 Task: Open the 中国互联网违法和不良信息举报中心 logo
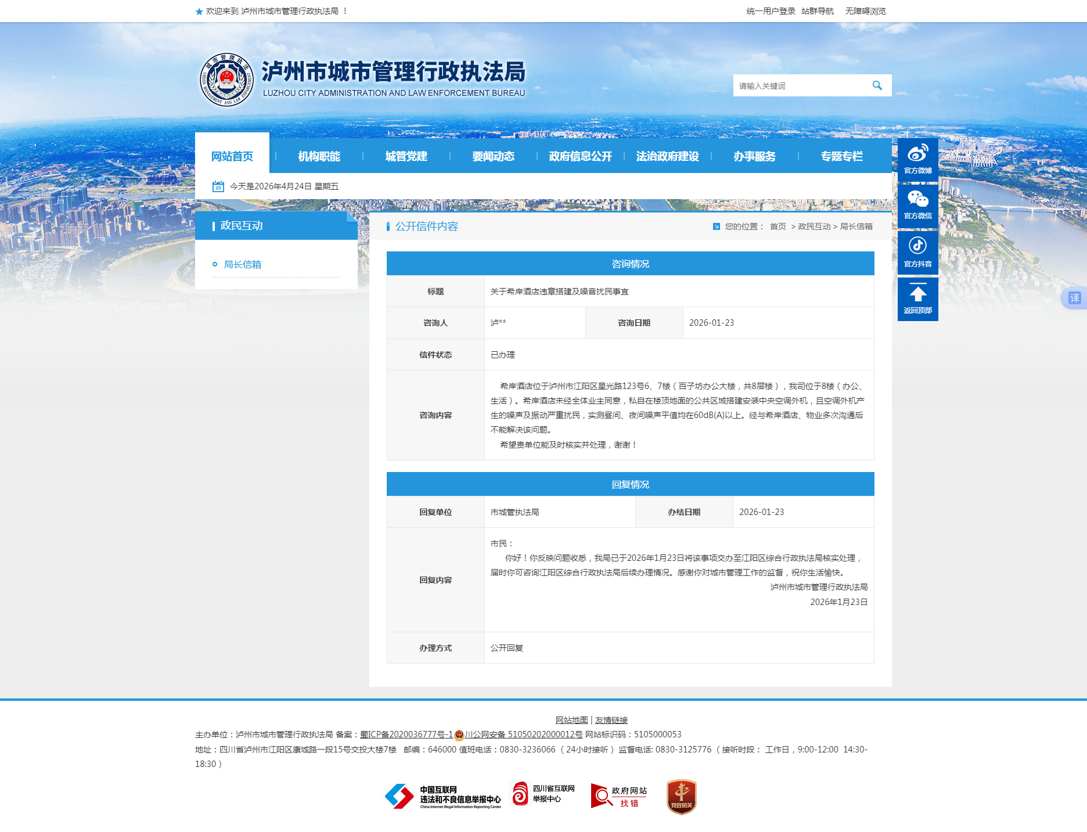point(443,796)
